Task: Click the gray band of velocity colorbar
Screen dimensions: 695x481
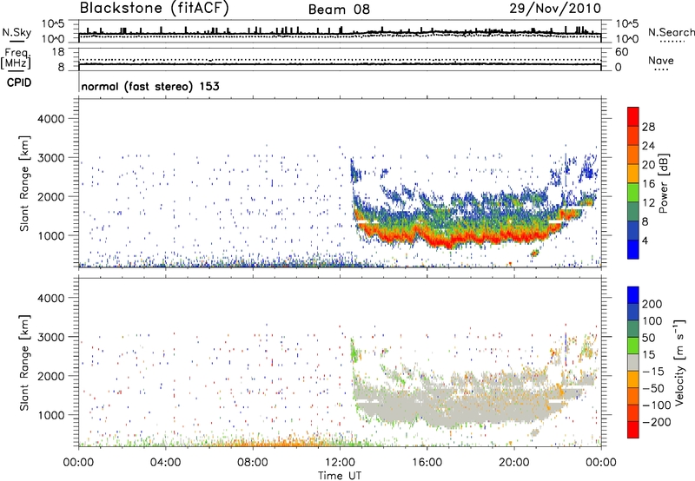Action: [633, 363]
